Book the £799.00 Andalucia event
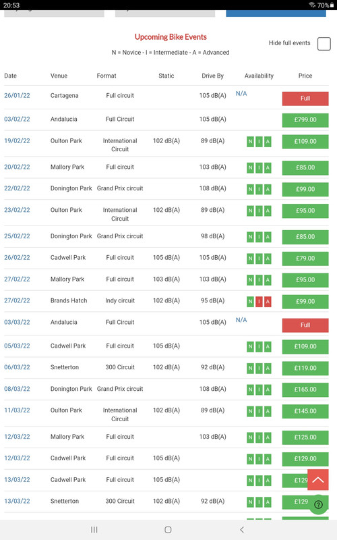The height and width of the screenshot is (540, 337). click(x=305, y=120)
